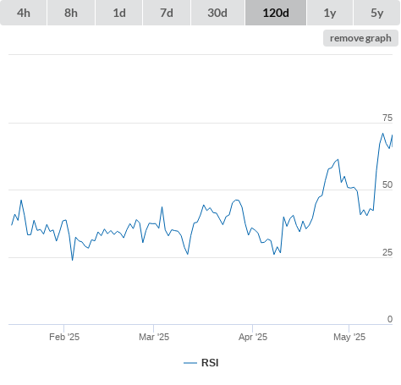Switch chart to 30d range
401x385 pixels.
click(x=217, y=13)
